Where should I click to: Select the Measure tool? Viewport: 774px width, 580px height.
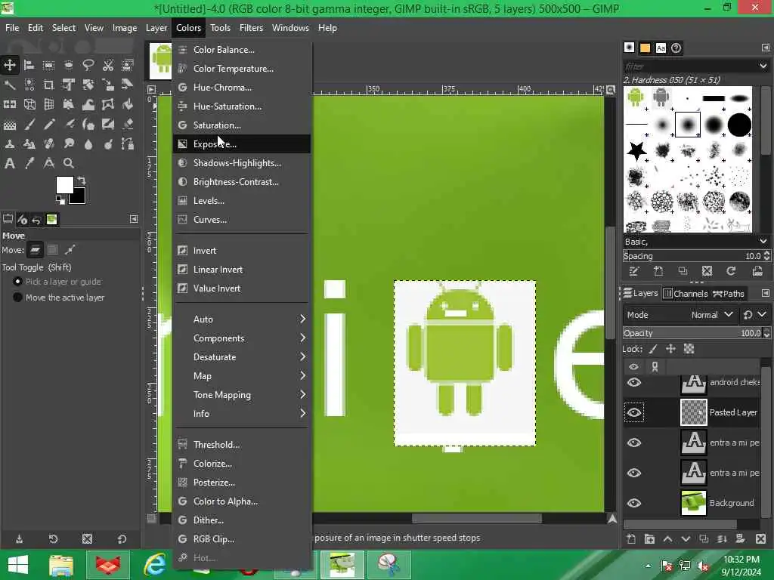pyautogui.click(x=49, y=163)
